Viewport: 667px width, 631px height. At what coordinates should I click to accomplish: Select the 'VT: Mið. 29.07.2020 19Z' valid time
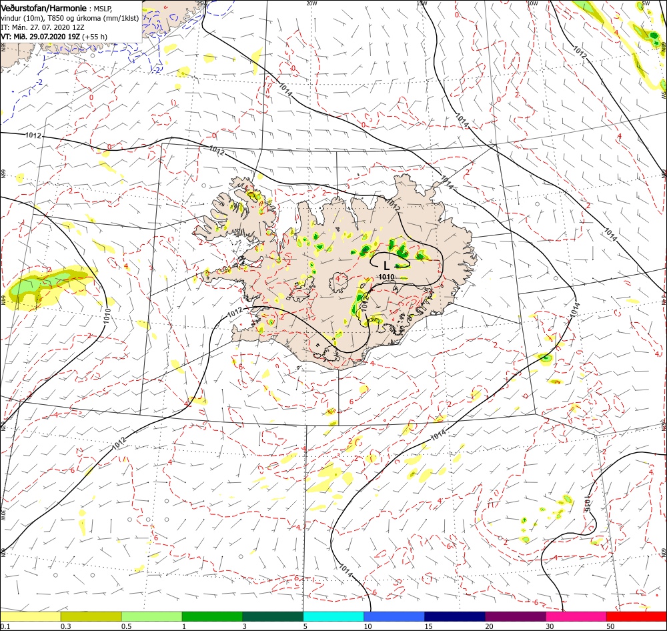coord(41,37)
